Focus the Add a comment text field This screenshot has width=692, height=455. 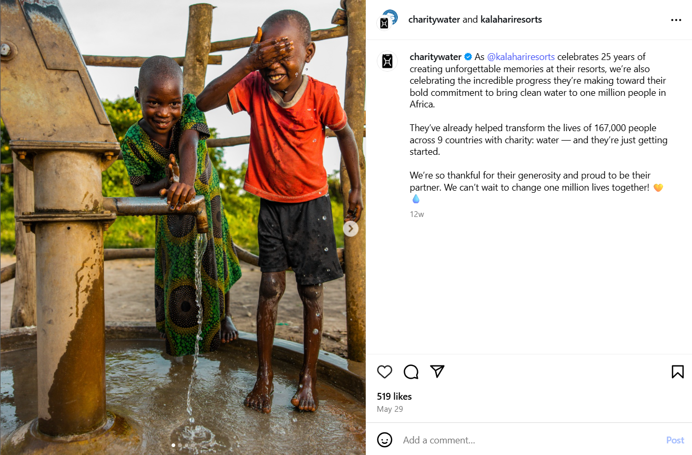coord(526,440)
